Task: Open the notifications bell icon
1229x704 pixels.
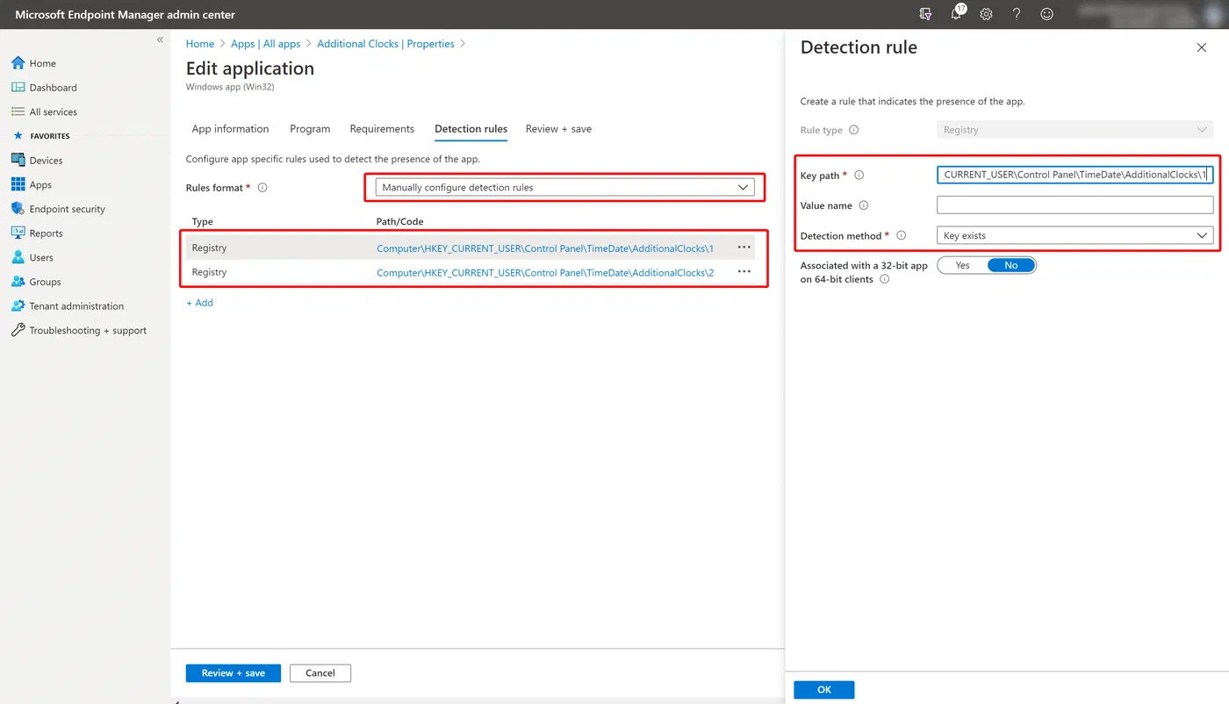Action: pyautogui.click(x=957, y=14)
